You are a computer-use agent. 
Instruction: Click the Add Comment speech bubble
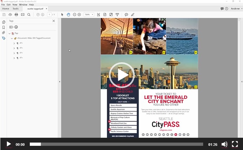(126, 15)
